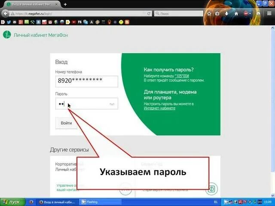The image size is (275, 206).
Task: Click the 'Номер телефона' input field
Action: 87,81
